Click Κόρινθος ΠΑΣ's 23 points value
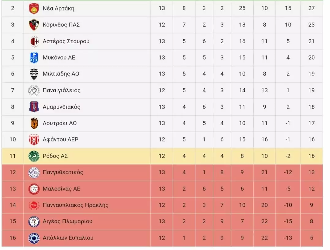This screenshot has width=330, height=250. (311, 25)
